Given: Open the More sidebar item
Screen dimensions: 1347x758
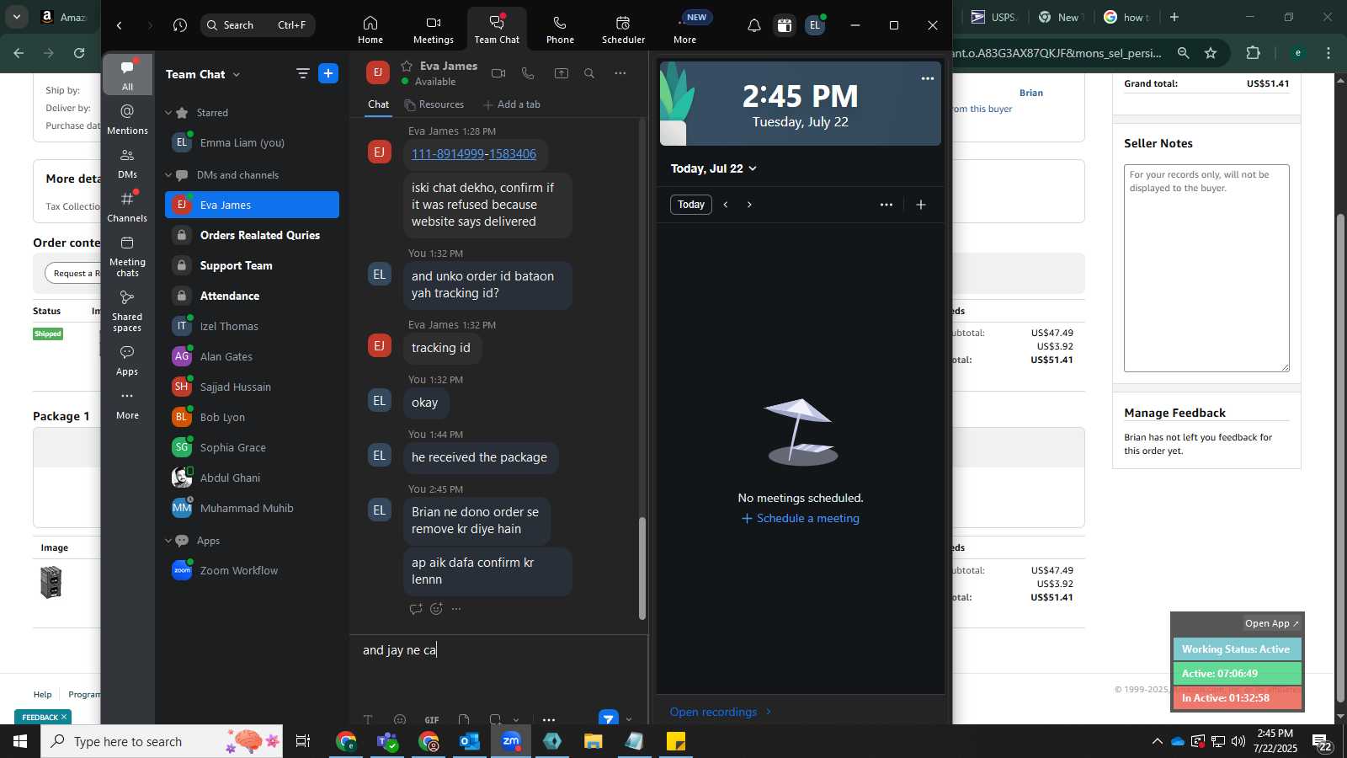Looking at the screenshot, I should pos(127,405).
